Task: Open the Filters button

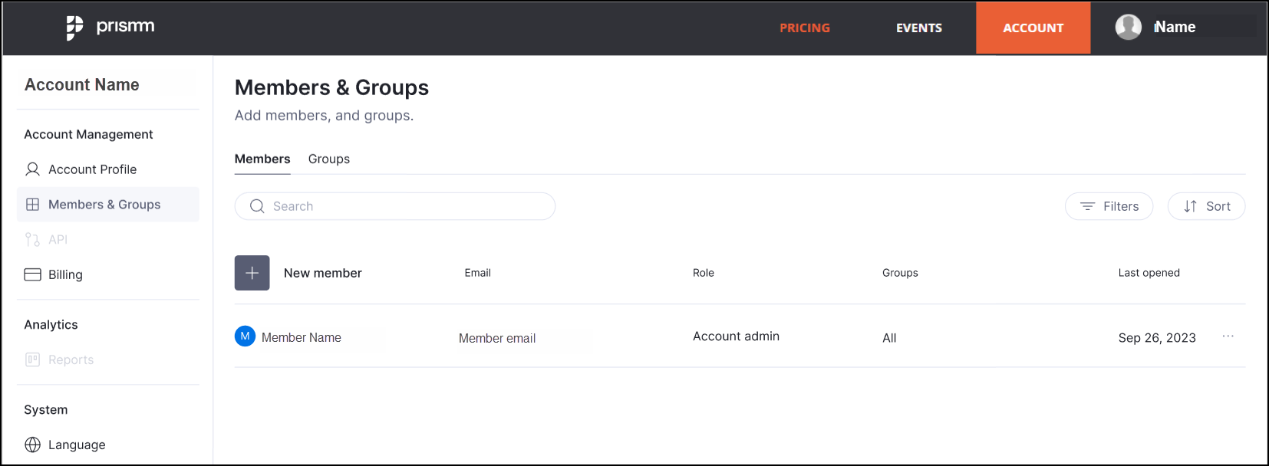Action: pyautogui.click(x=1109, y=206)
